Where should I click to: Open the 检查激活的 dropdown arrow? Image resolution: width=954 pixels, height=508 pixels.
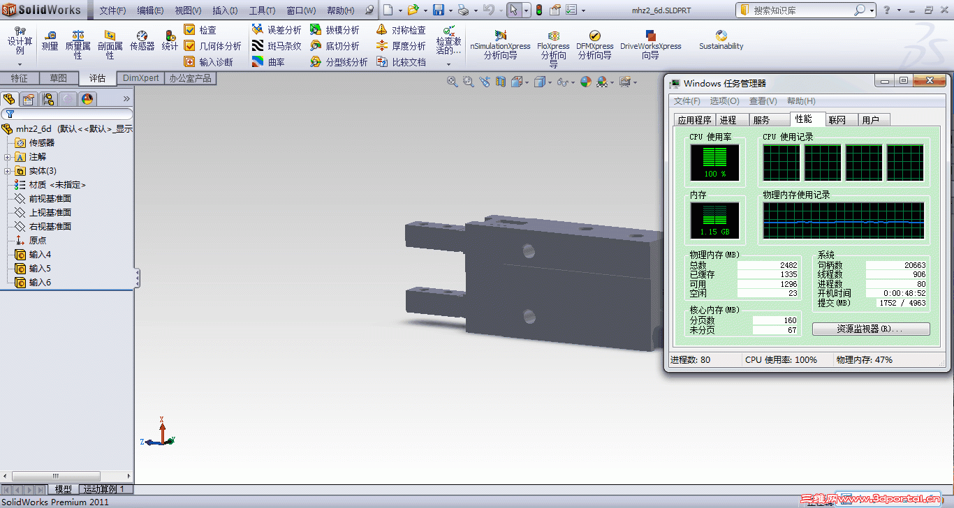(448, 64)
